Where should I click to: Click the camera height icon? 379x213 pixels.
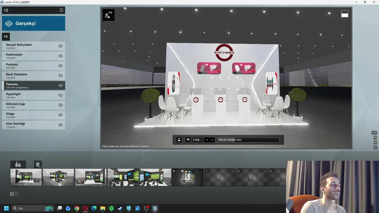click(188, 140)
